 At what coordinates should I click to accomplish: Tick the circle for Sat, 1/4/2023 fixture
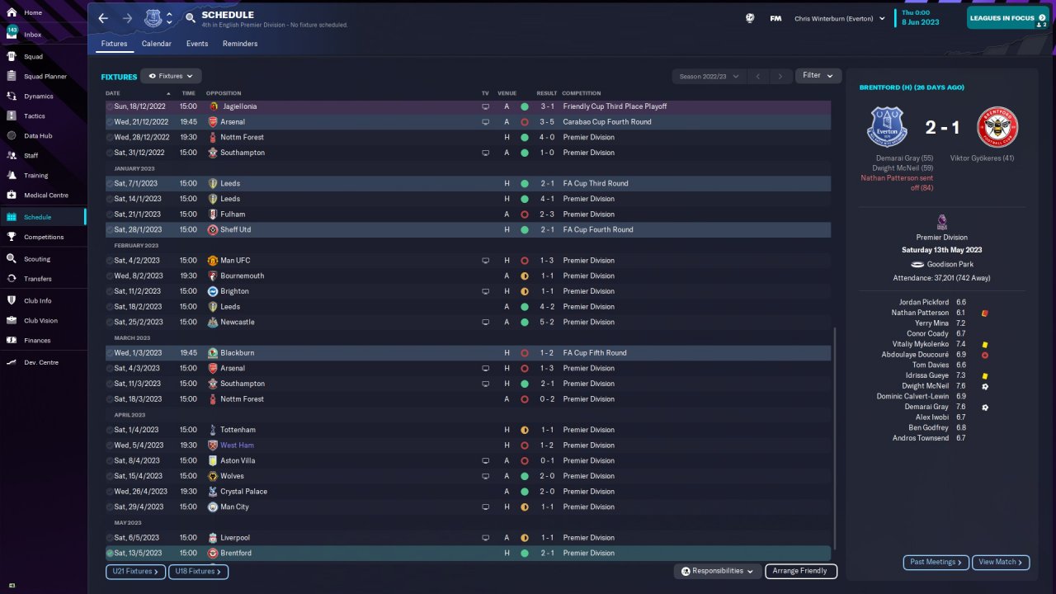click(x=110, y=430)
